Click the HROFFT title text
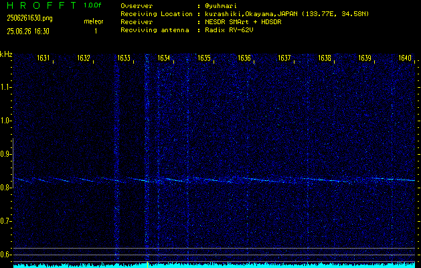This screenshot has height=268, width=421. coord(41,5)
